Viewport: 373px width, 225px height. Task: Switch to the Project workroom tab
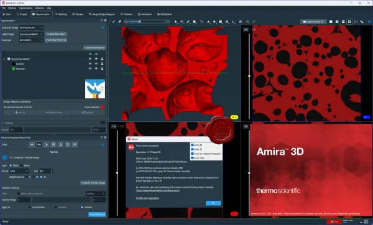(21, 14)
